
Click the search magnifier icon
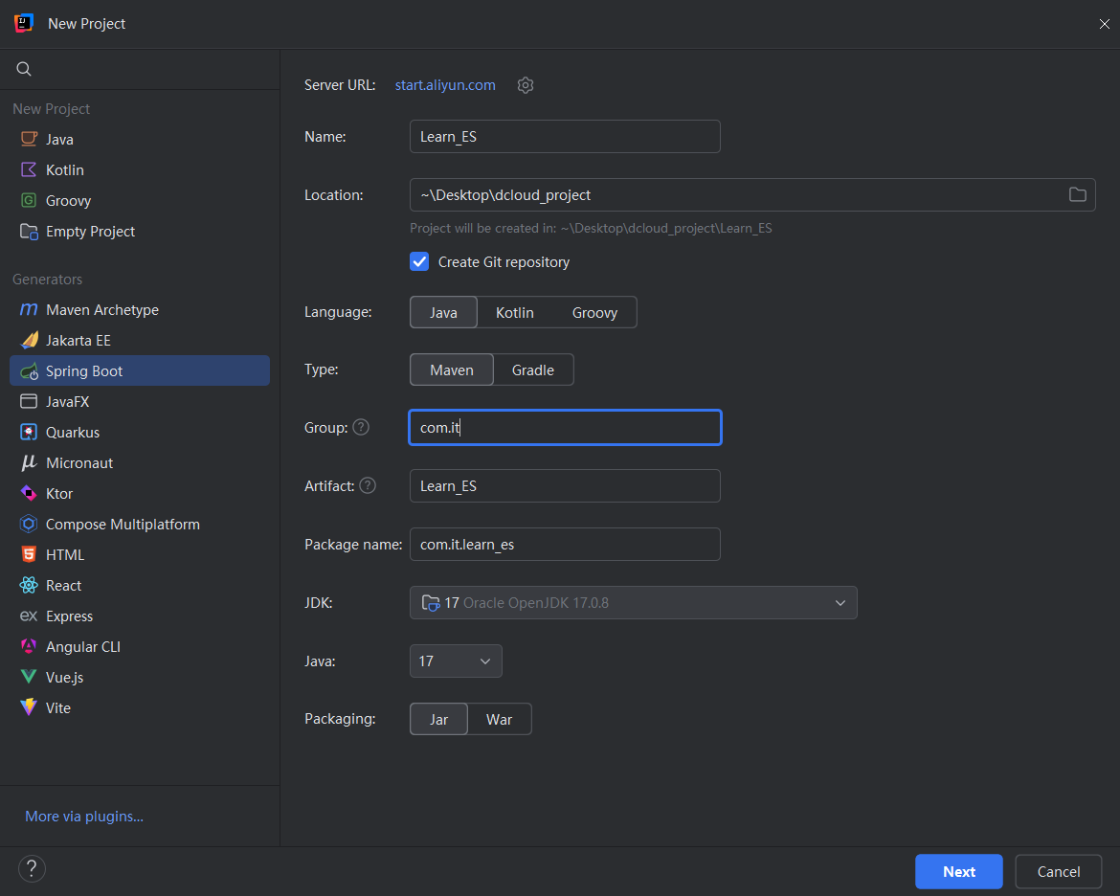24,69
